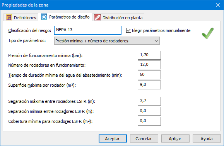Toggle Elegir parámetros manualmente checkbox
This screenshot has height=146, width=224.
point(128,30)
